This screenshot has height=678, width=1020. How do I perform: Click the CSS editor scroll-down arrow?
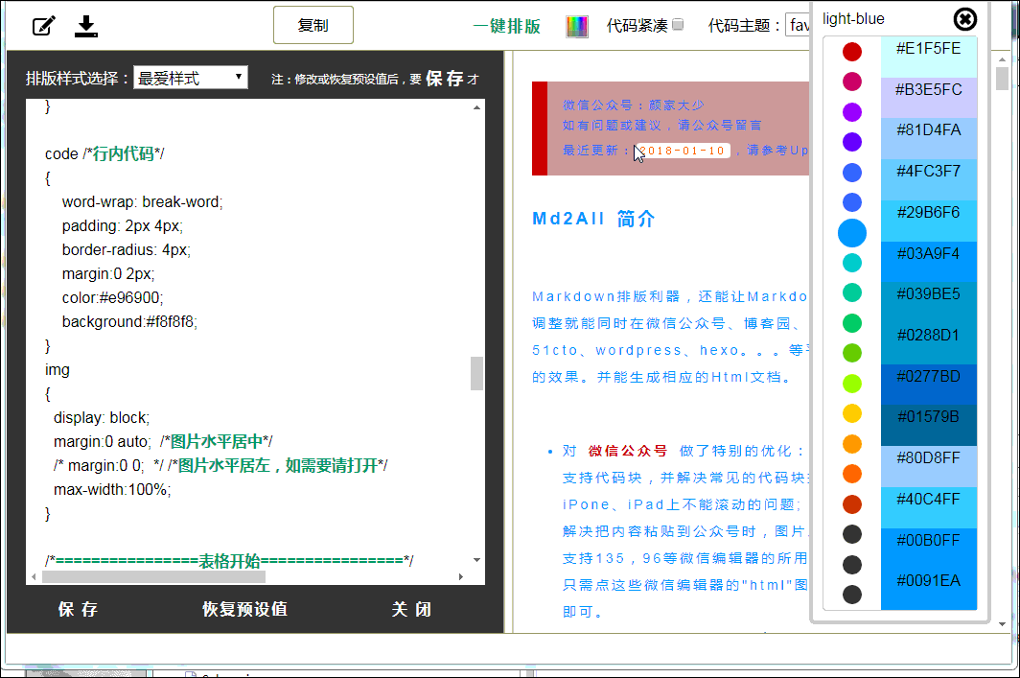point(476,560)
